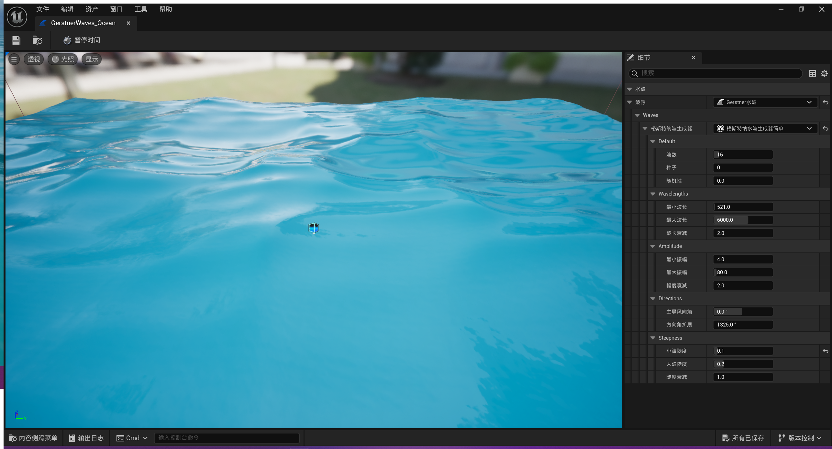The image size is (832, 449).
Task: Click the 最大波长 6000.0 slider field
Action: tap(743, 220)
